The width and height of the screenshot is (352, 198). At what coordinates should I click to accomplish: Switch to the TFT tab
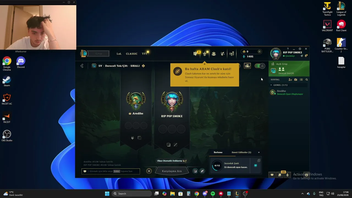click(144, 54)
